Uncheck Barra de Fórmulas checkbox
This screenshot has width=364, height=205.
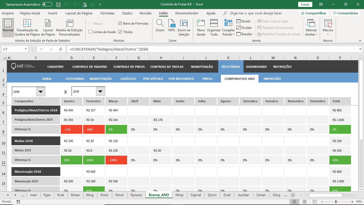(x=120, y=23)
